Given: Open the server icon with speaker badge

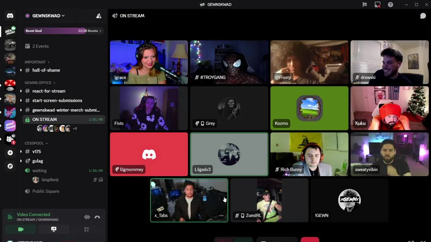Looking at the screenshot, I should pyautogui.click(x=10, y=139).
